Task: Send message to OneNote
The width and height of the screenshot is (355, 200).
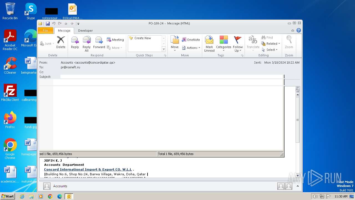Action: click(x=191, y=40)
